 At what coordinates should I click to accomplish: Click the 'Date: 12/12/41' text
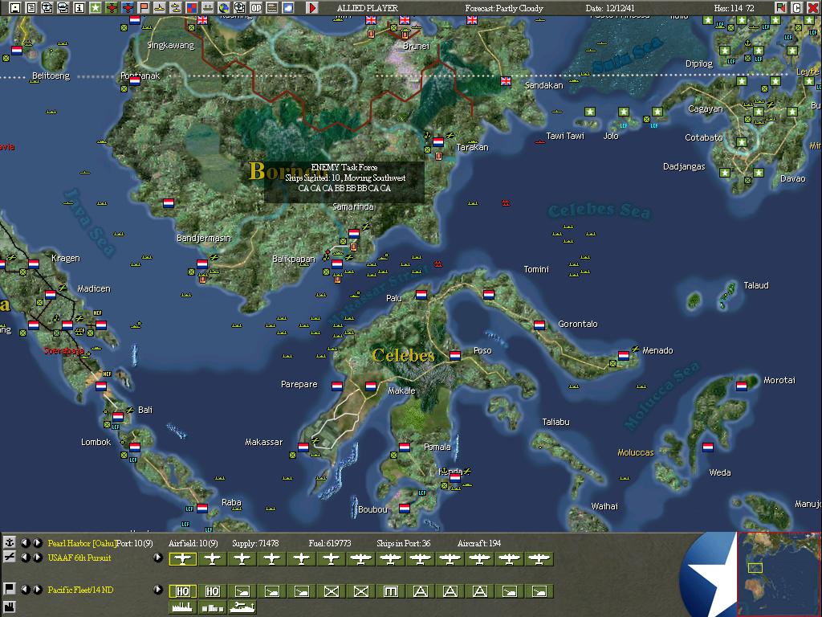[610, 8]
